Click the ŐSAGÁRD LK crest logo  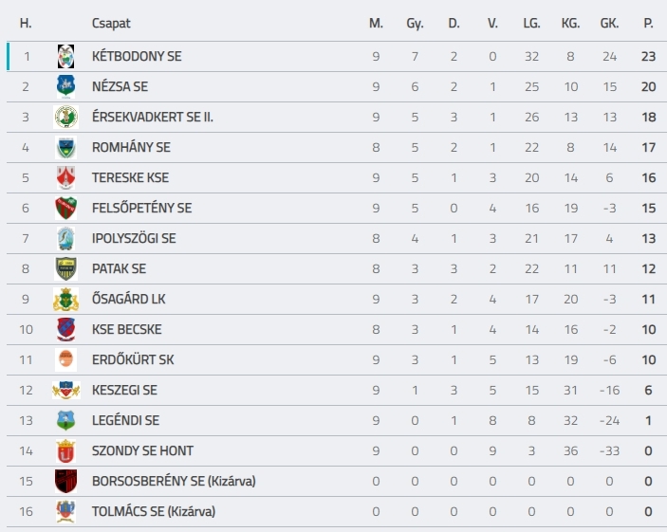click(x=65, y=299)
